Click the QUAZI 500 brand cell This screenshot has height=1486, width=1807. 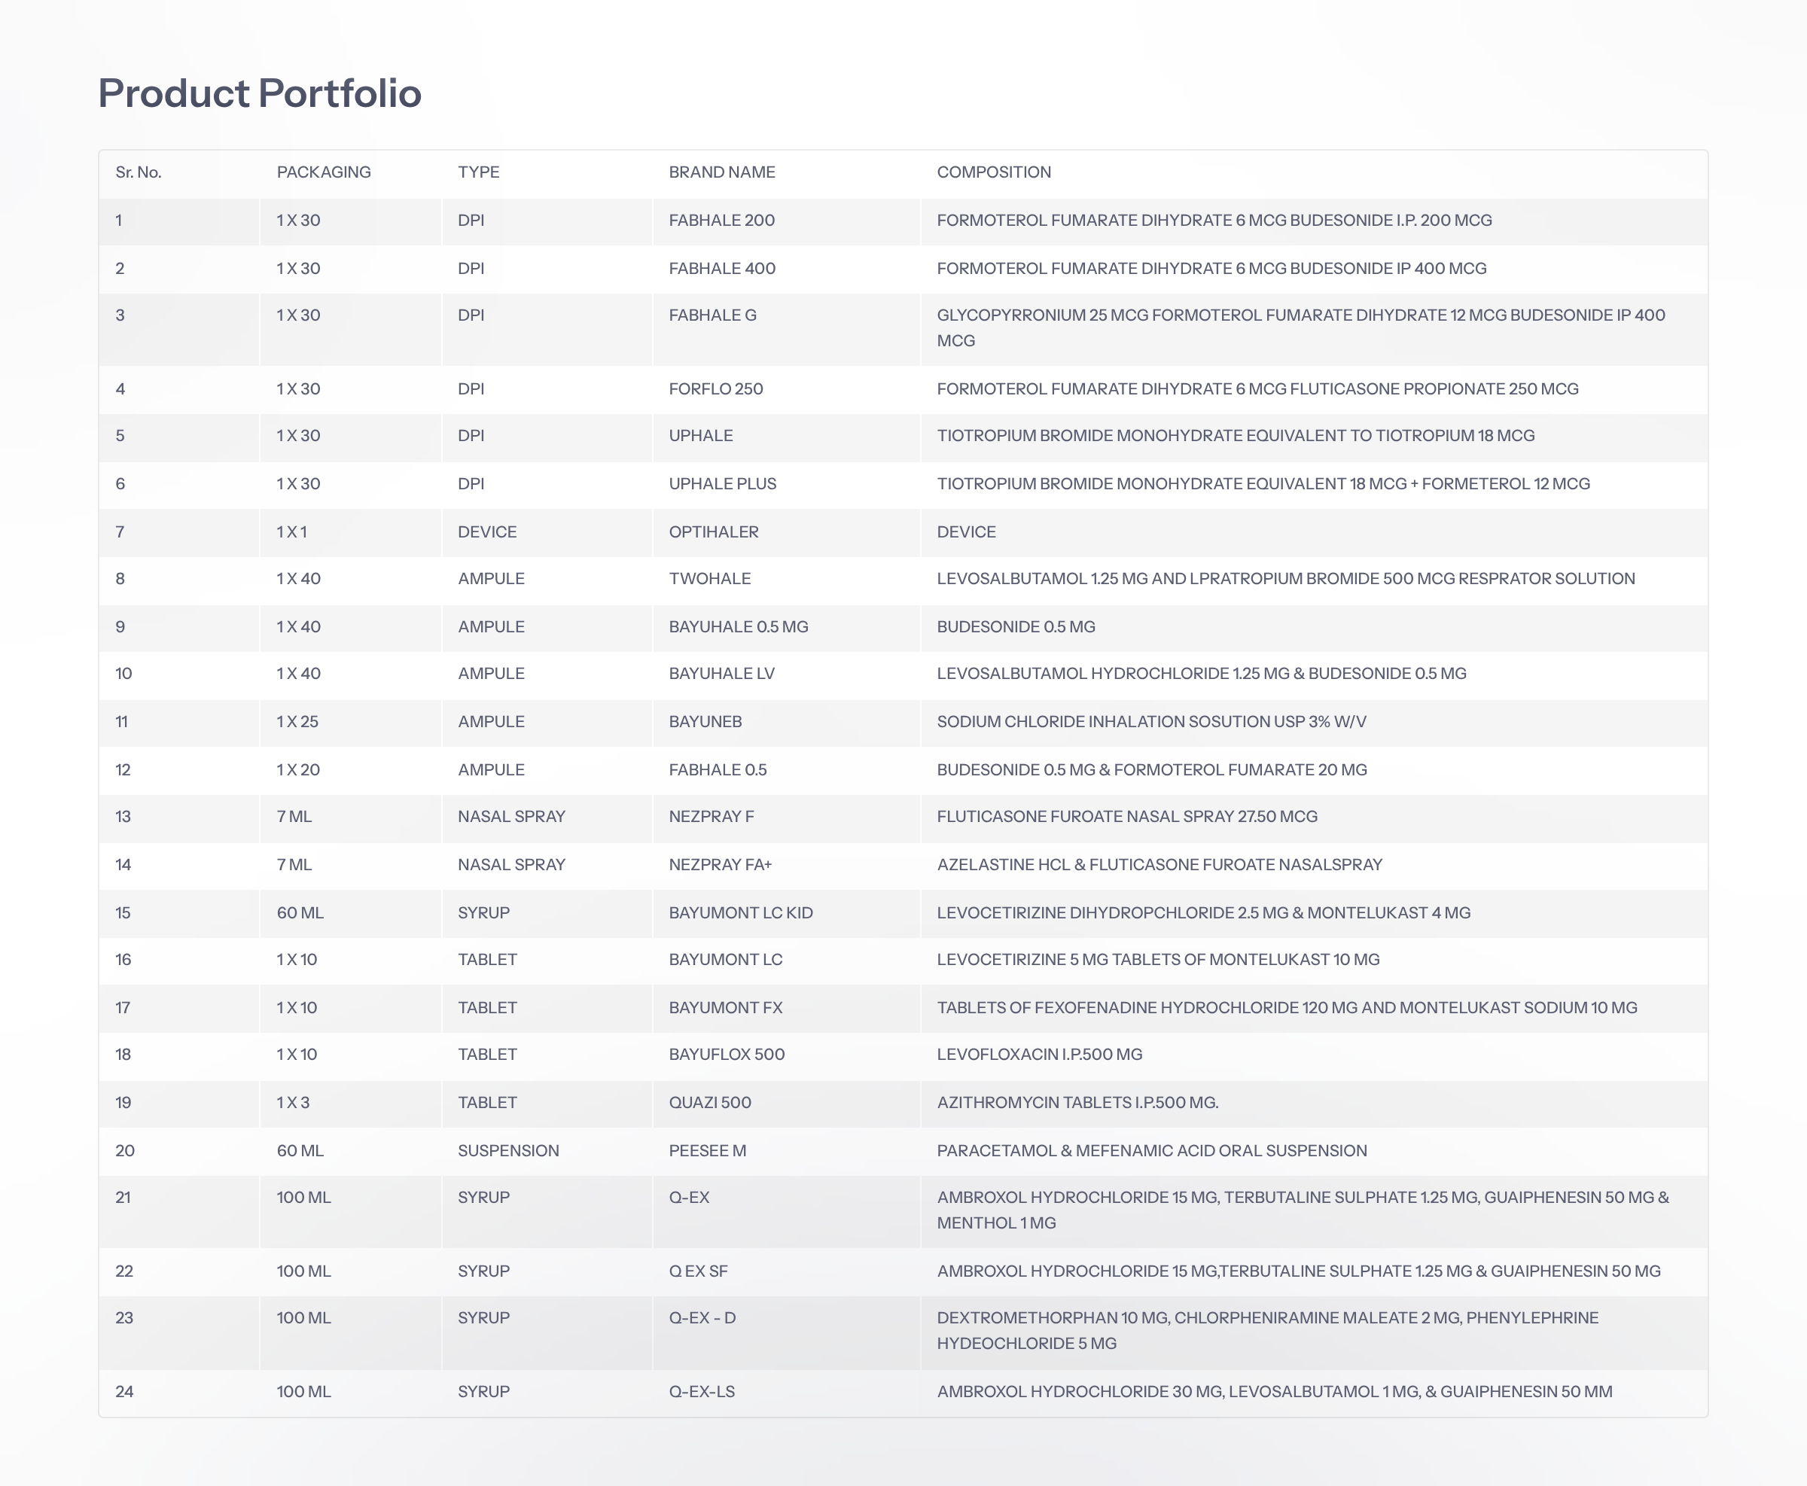point(709,1103)
